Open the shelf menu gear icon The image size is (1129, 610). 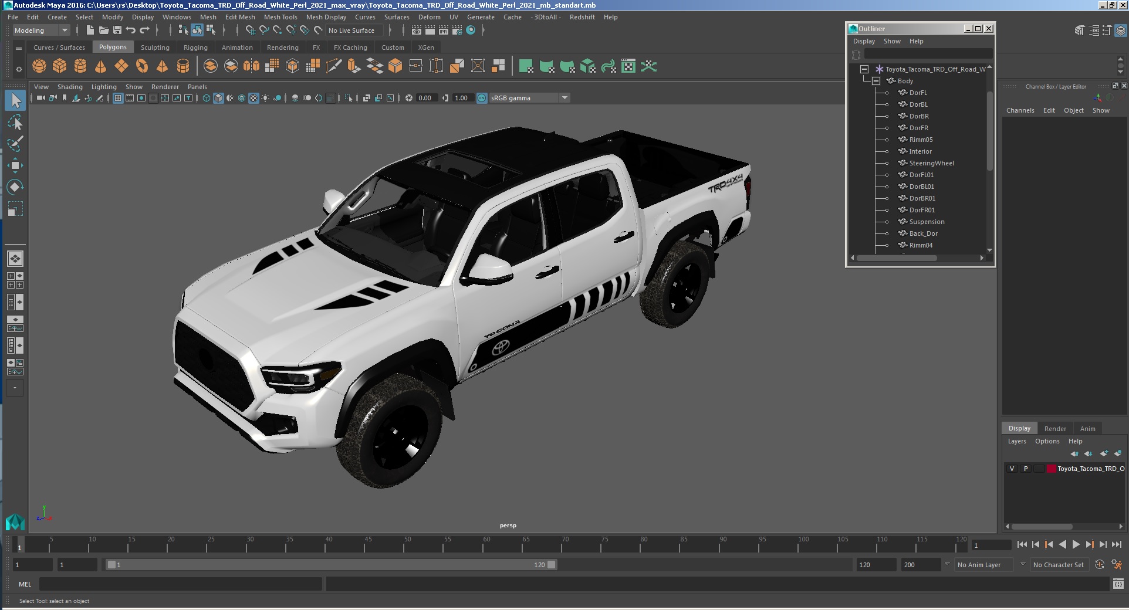(x=19, y=69)
